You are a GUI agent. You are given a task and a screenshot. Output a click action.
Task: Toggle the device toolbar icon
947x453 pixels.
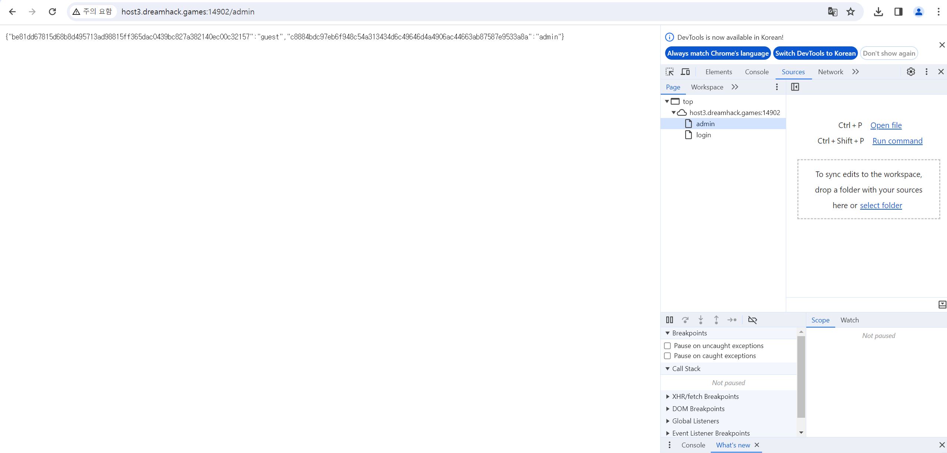685,72
